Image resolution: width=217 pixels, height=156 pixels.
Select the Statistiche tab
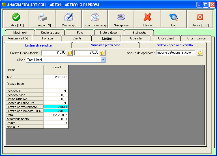(x=139, y=33)
